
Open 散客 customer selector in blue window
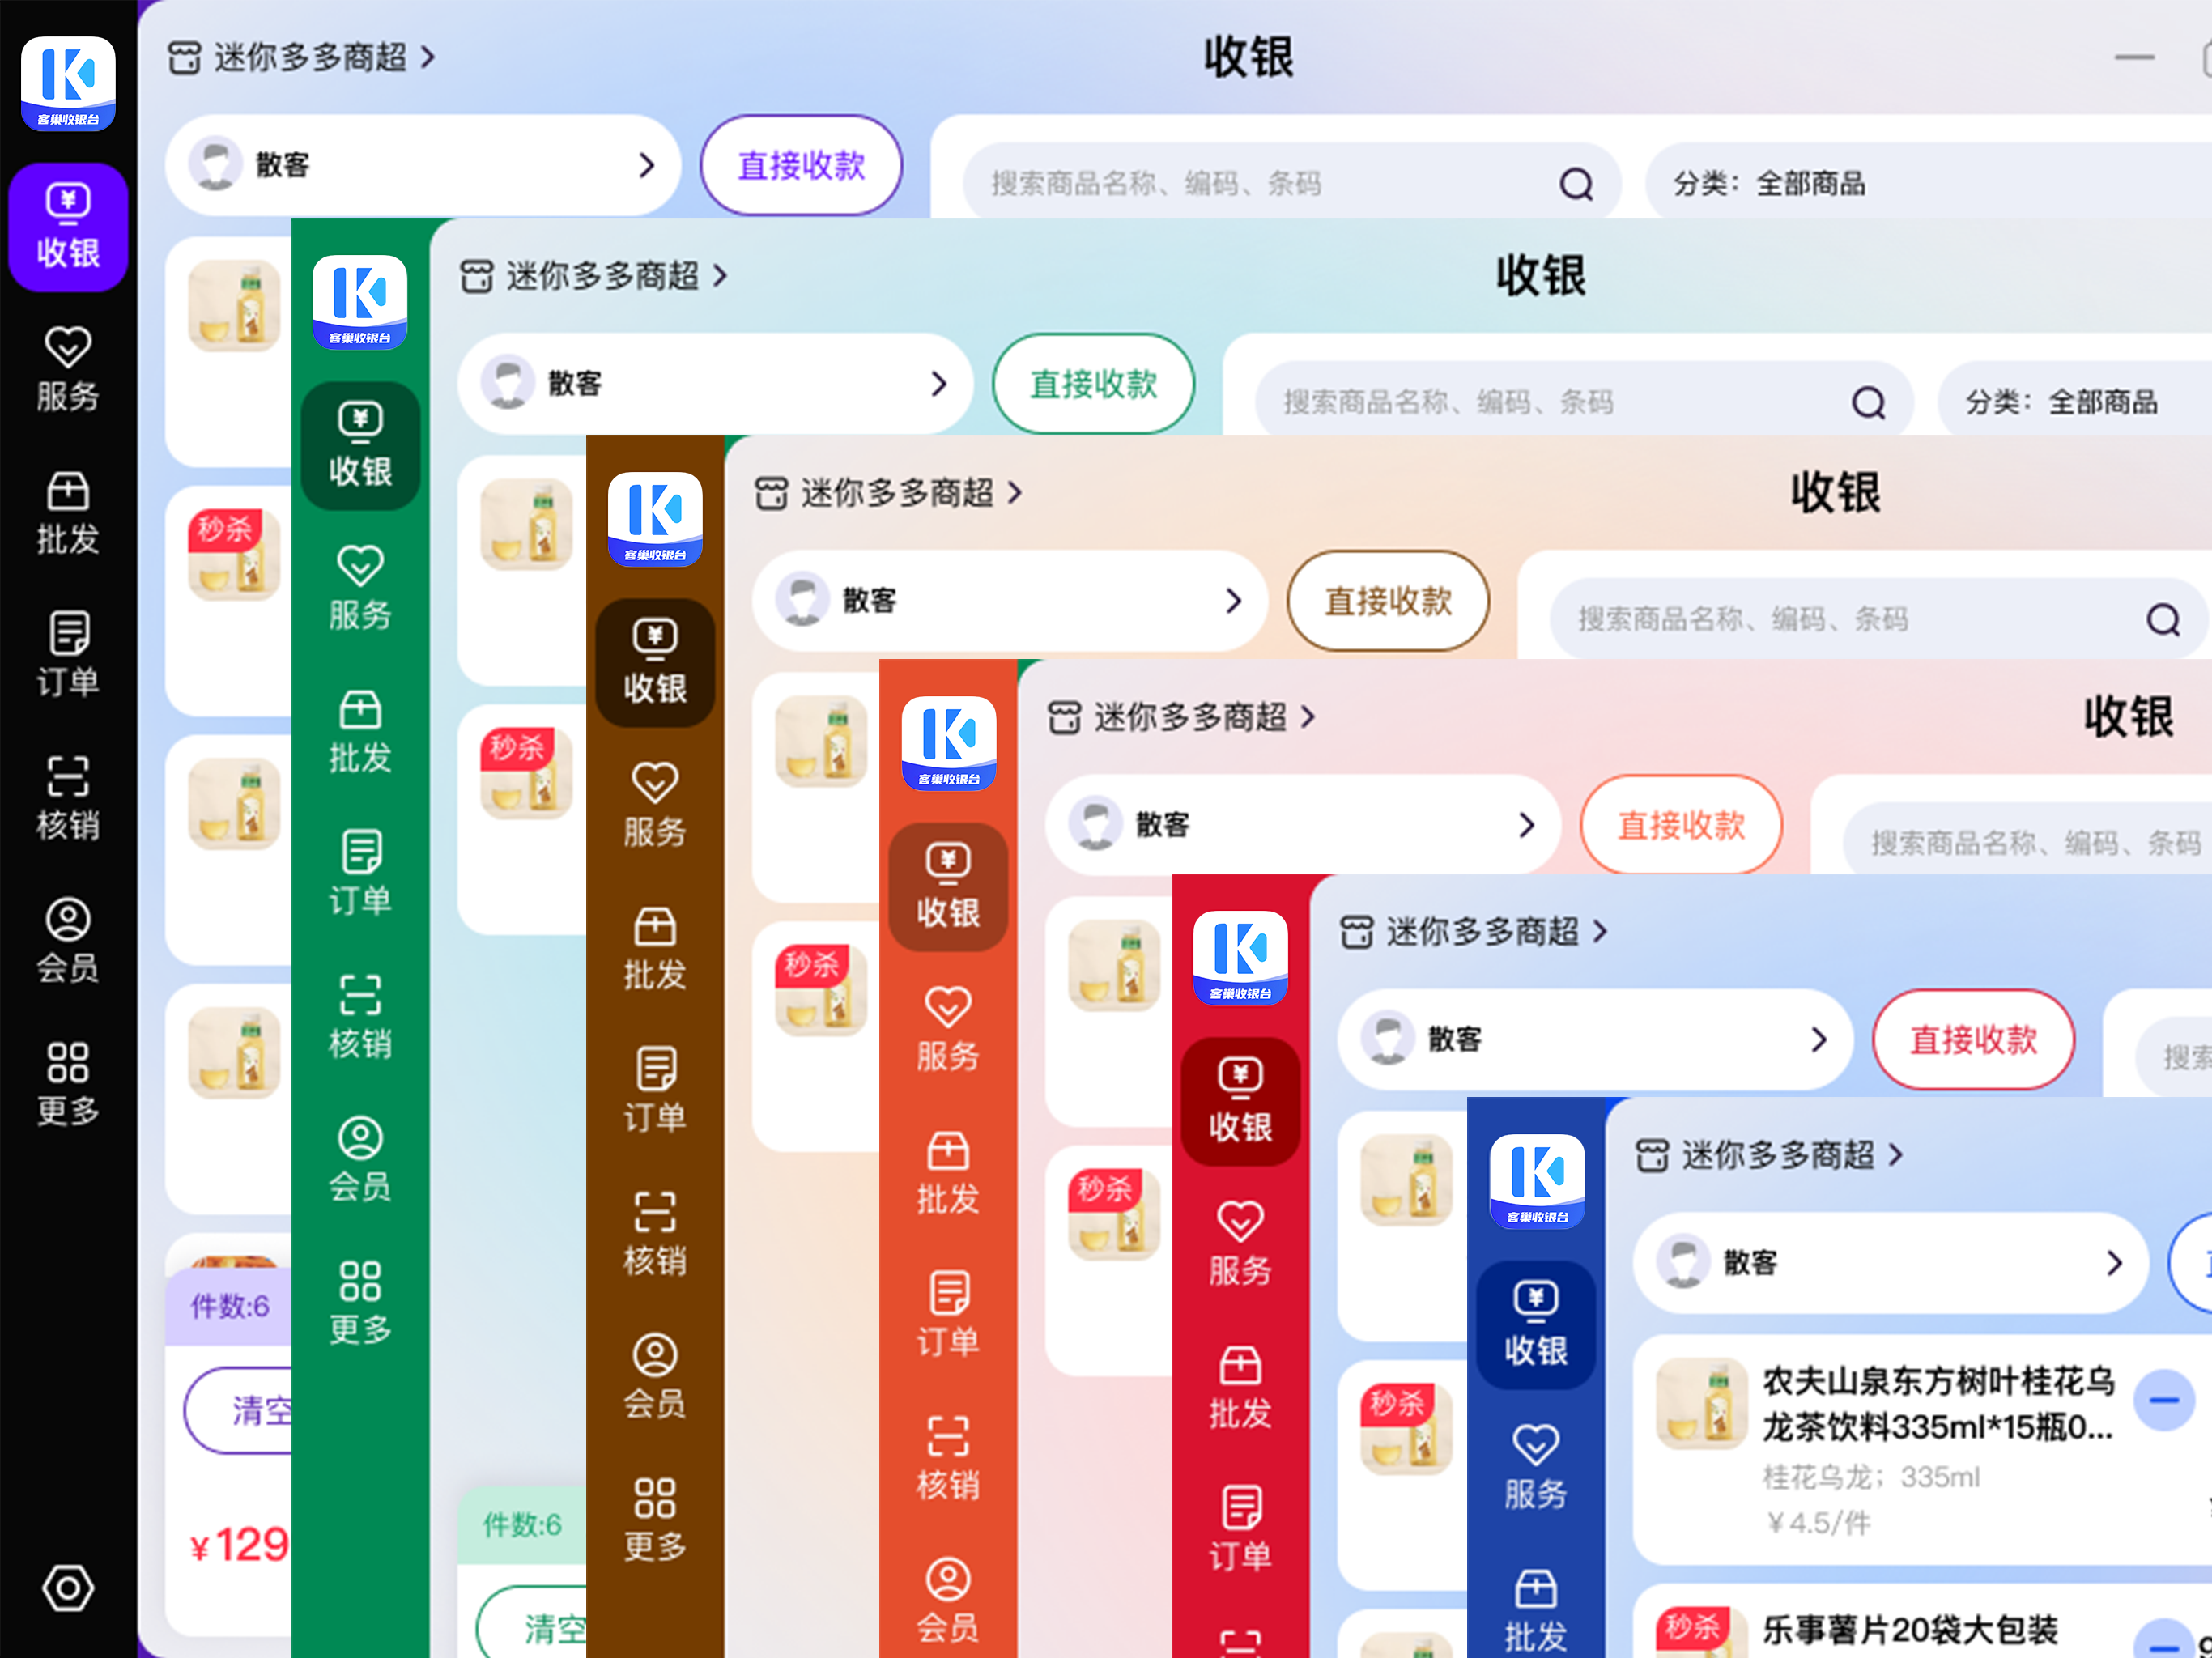point(1891,1262)
